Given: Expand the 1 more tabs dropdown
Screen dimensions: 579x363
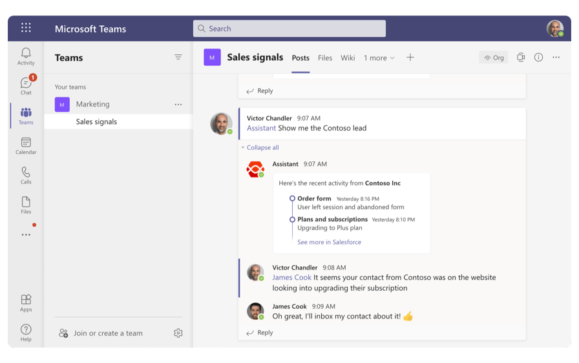Looking at the screenshot, I should click(x=379, y=58).
